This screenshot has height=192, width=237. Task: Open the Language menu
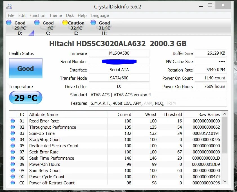point(100,15)
